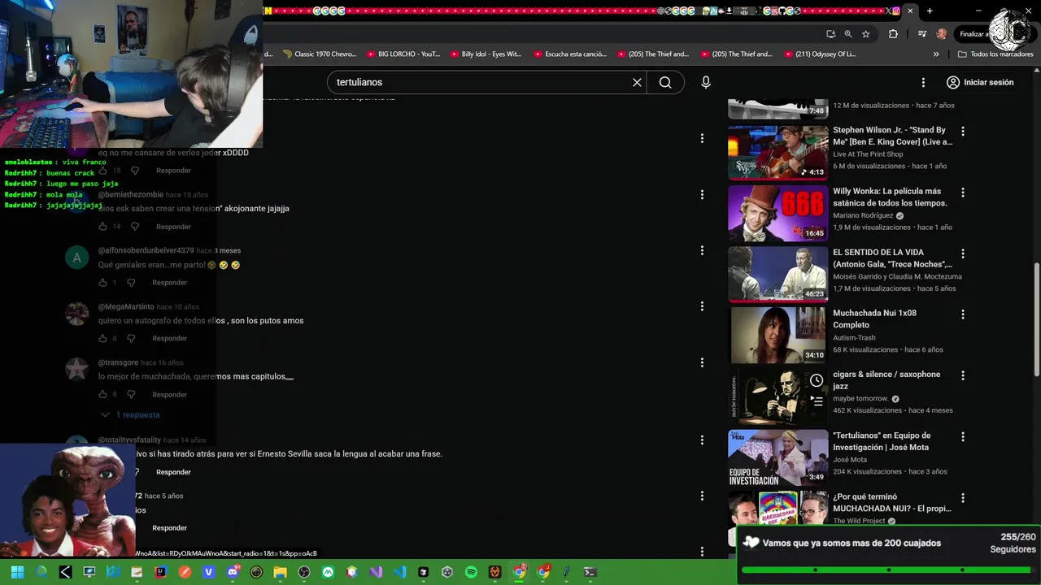Open 'Classic 1970 Chevro...' bookmark
The width and height of the screenshot is (1041, 585).
tap(320, 54)
